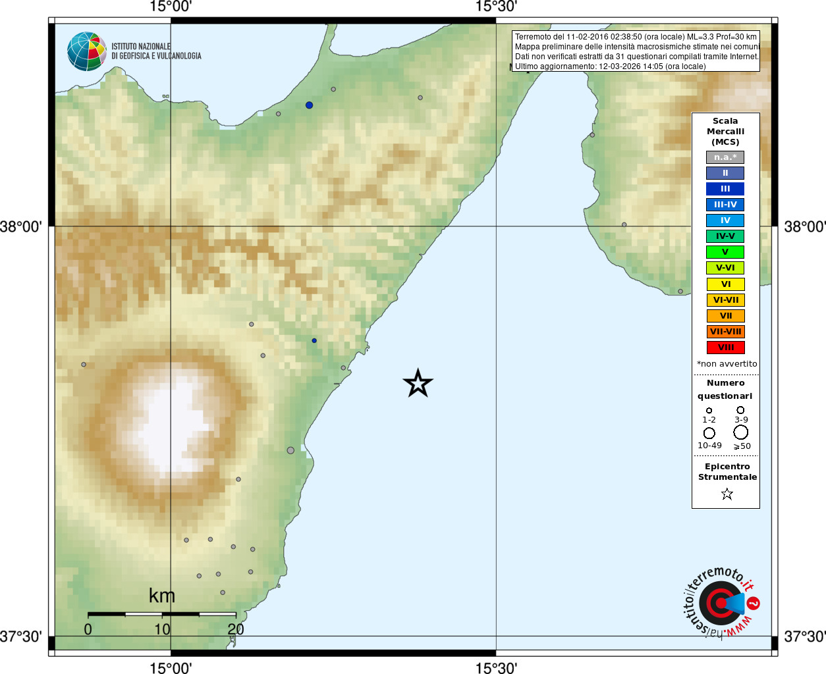Click the light blue IV swatch
Viewport: 826px width, 674px height.
[x=725, y=220]
